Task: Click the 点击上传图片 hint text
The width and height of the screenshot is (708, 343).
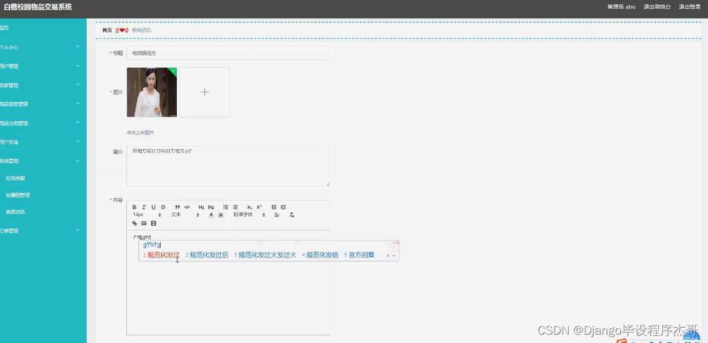Action: point(140,133)
